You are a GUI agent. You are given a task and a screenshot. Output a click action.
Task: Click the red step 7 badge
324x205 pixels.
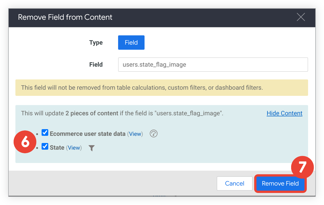[x=302, y=167]
